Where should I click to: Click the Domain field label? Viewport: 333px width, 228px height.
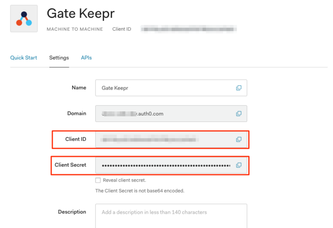(77, 113)
